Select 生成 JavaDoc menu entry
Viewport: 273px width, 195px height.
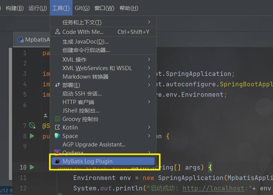[x=86, y=42]
